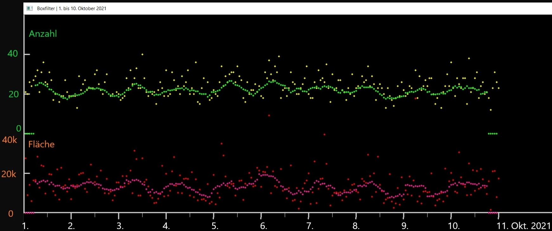The width and height of the screenshot is (552, 231).
Task: Click the Boxfilter window icon in title bar
Action: pyautogui.click(x=30, y=9)
